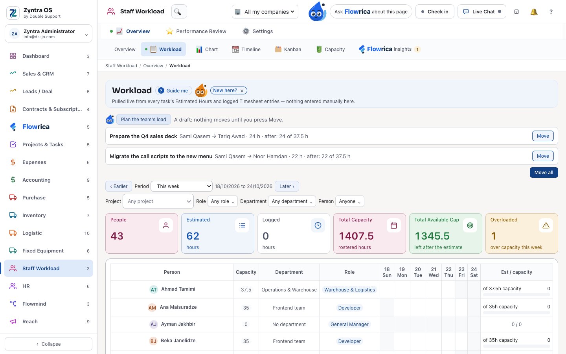The image size is (566, 354).
Task: Navigate to Projects & Tasks
Action: tap(49, 145)
